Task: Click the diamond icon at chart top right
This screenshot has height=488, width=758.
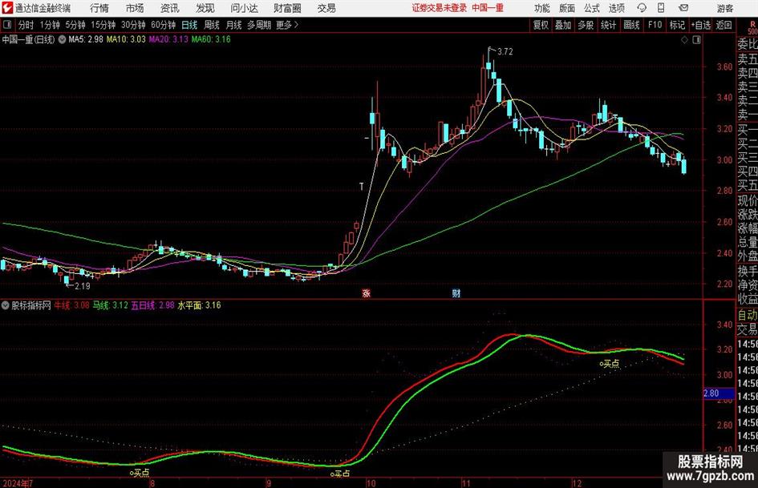Action: 684,40
